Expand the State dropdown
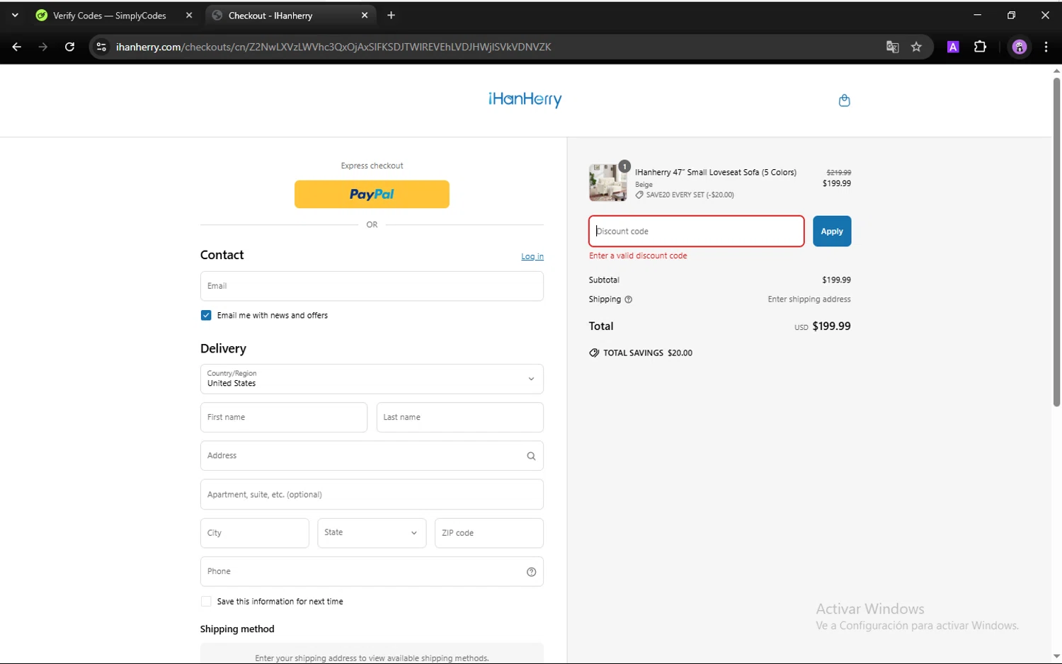The height and width of the screenshot is (664, 1062). [x=372, y=533]
